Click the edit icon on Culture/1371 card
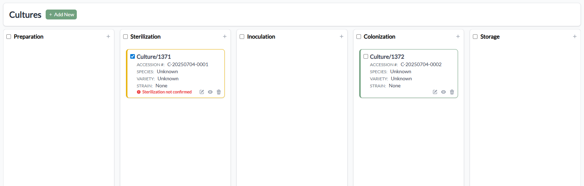584x186 pixels. coord(202,92)
